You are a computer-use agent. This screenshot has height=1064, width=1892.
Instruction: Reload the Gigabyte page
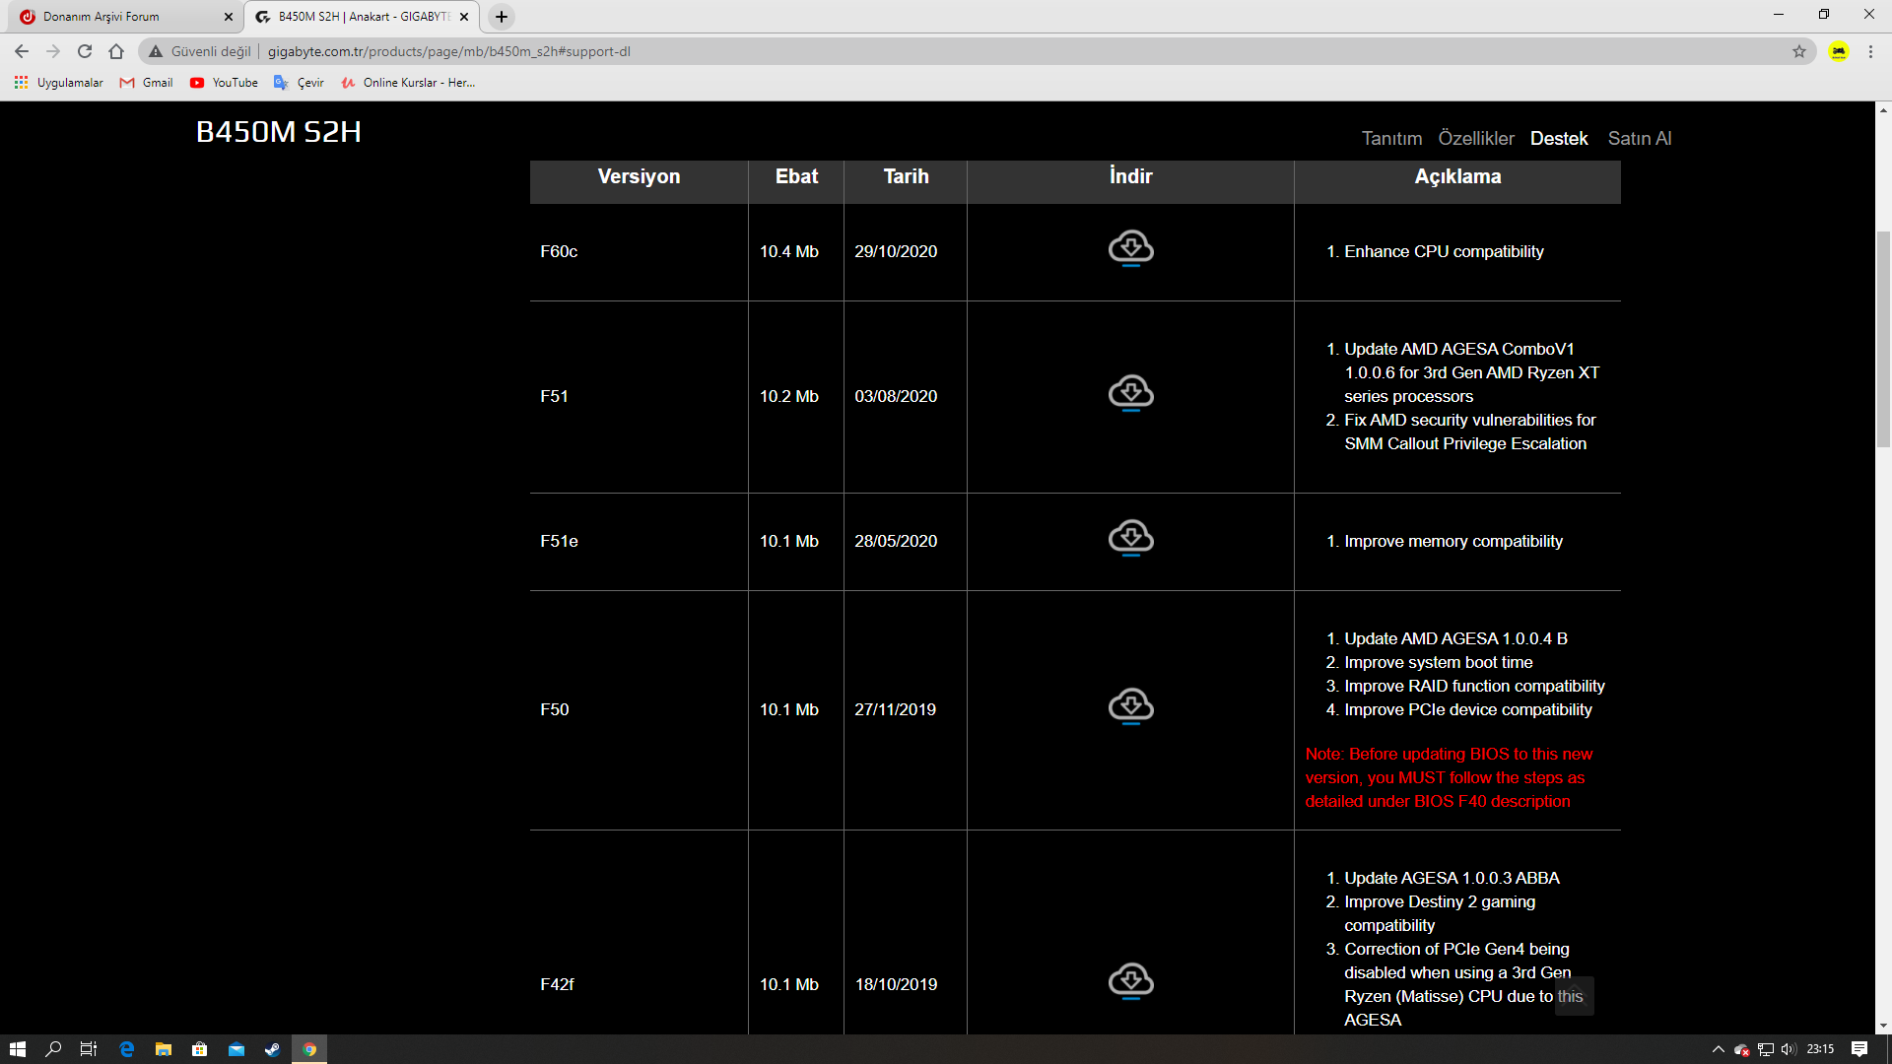(x=85, y=51)
